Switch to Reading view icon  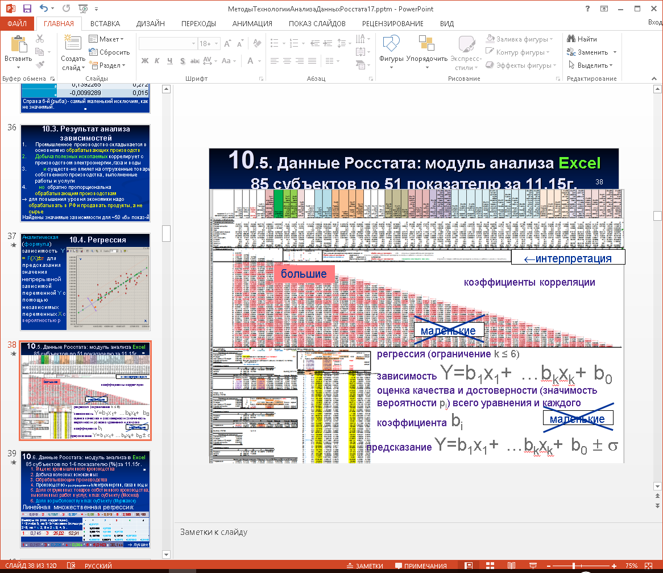[511, 566]
